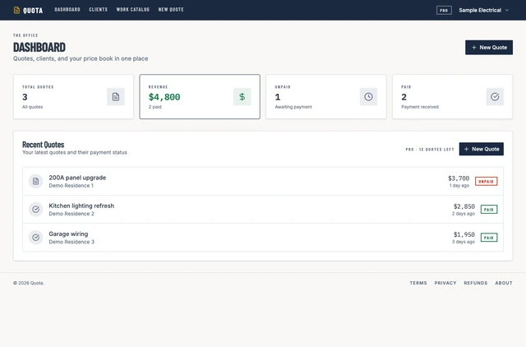526x347 pixels.
Task: Open the Sample Electrical account dropdown
Action: click(484, 10)
